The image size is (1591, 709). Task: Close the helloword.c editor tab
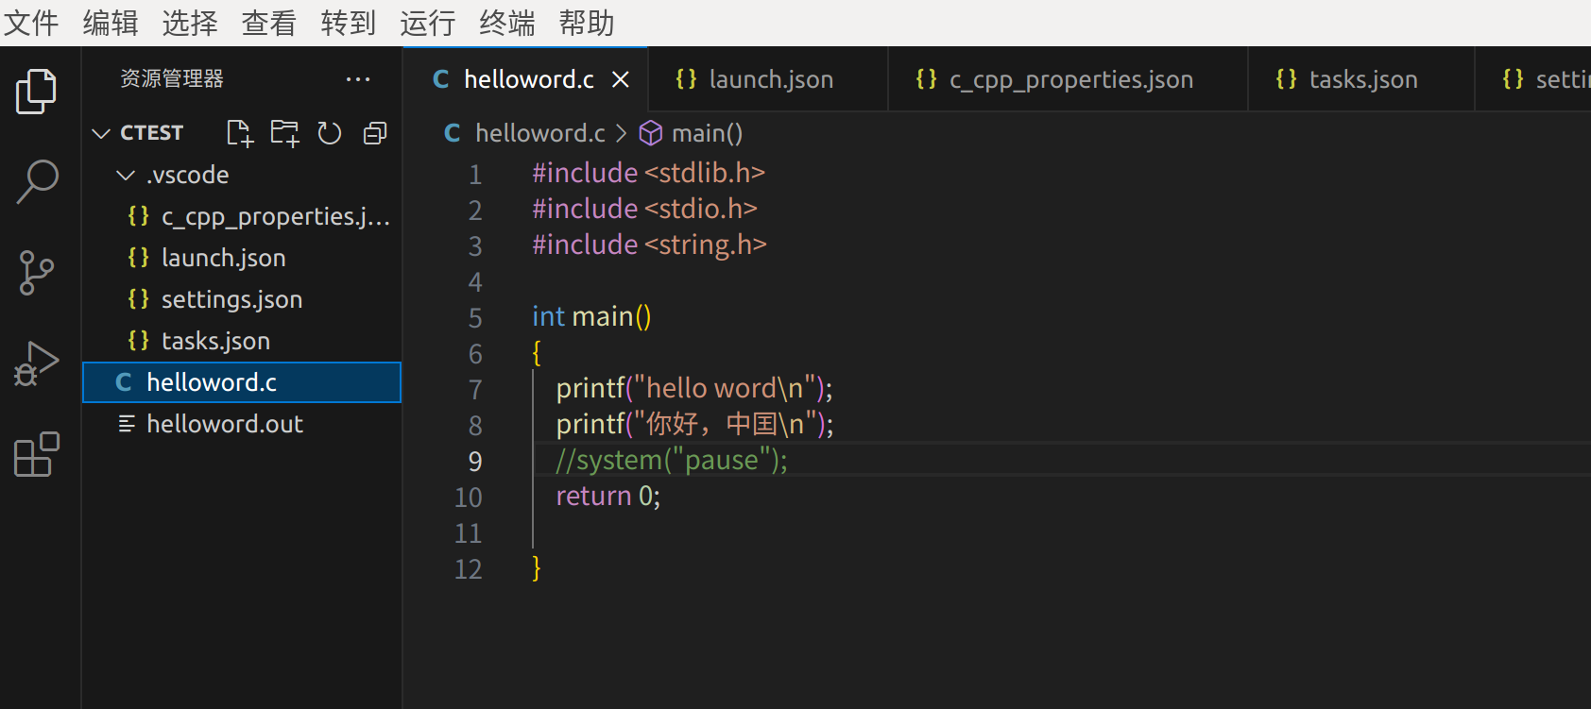click(x=621, y=79)
